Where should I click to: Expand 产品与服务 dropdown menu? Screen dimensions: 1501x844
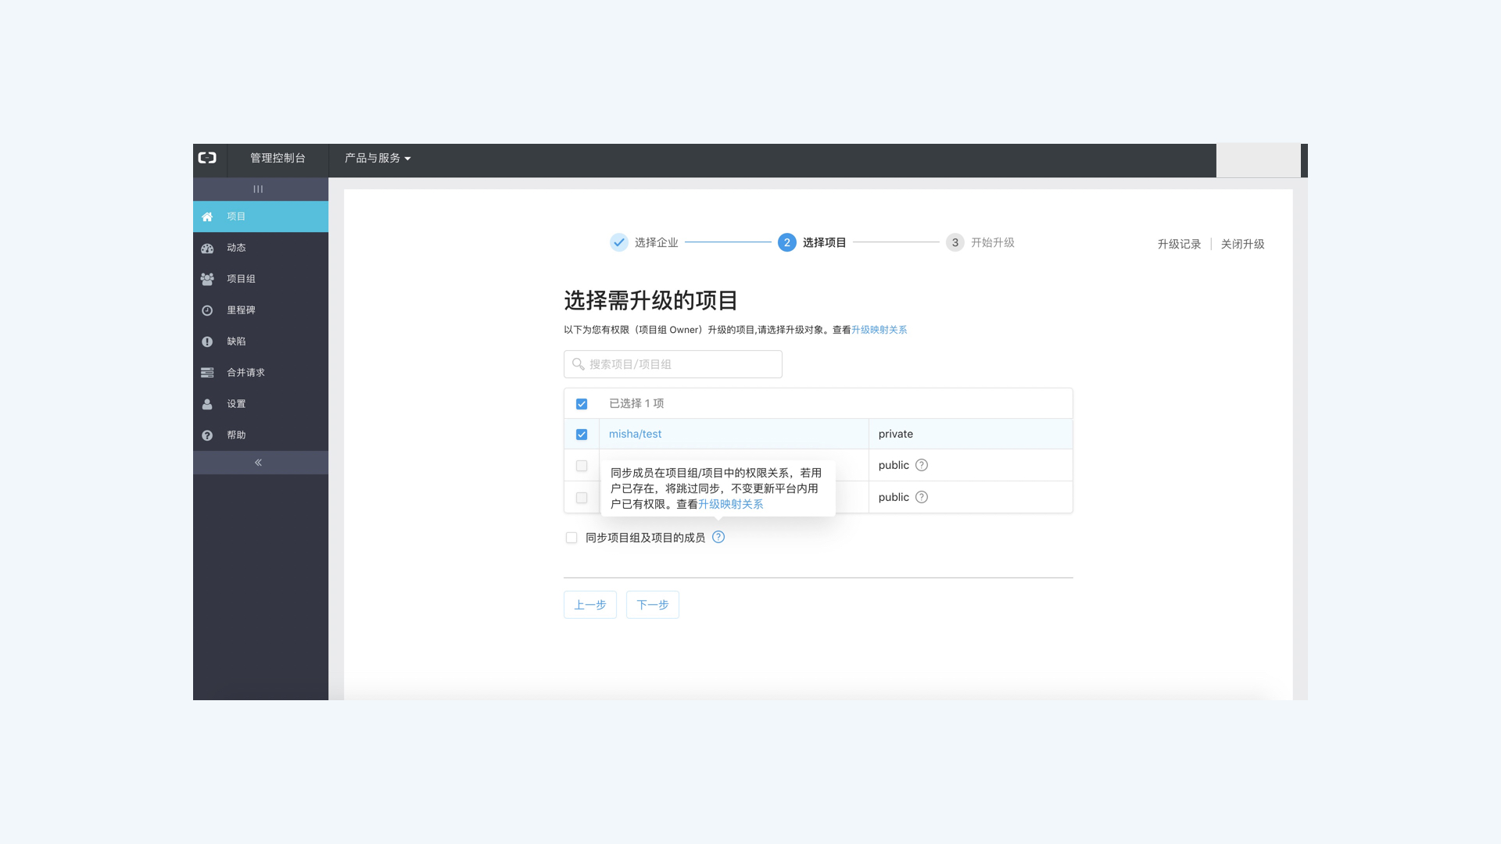[x=378, y=158]
